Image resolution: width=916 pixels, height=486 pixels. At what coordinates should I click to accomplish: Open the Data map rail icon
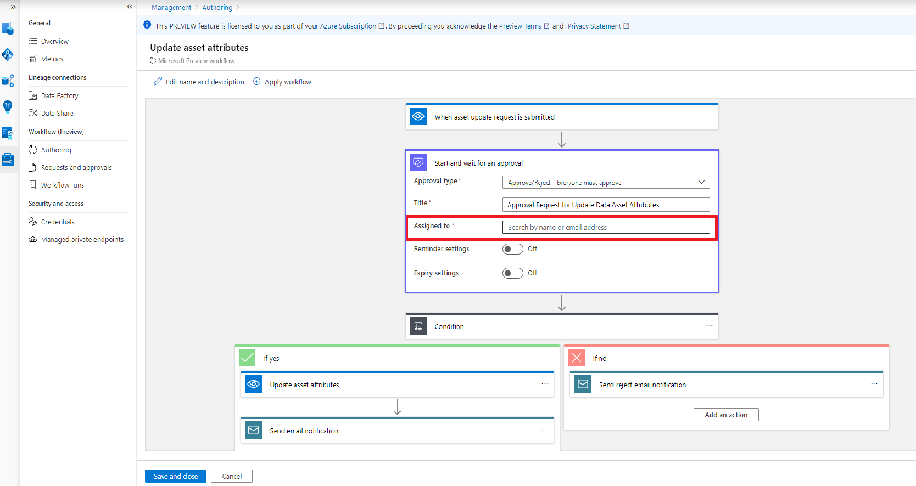pos(8,54)
